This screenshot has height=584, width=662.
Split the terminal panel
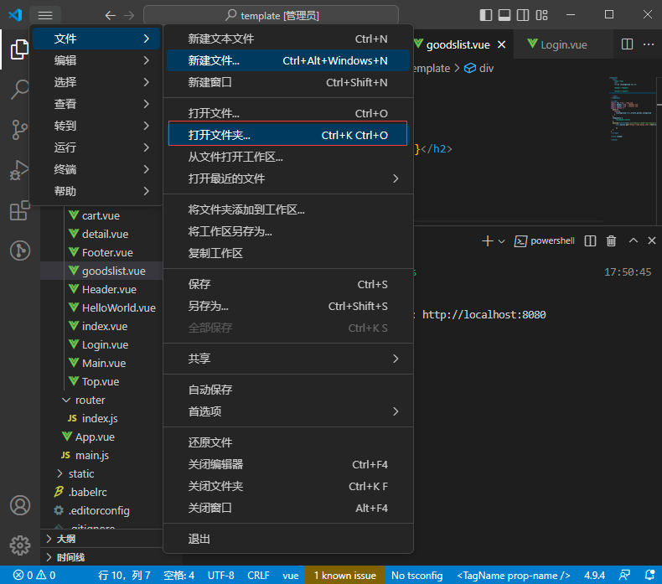coord(590,240)
